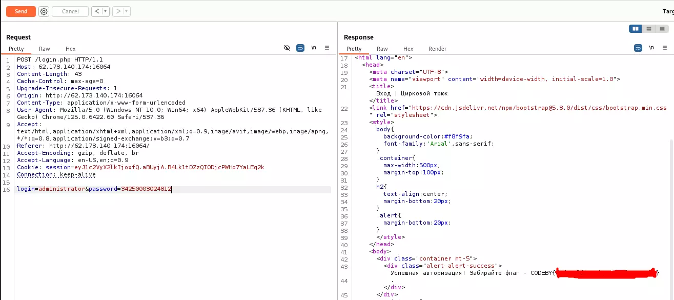This screenshot has height=300, width=674.
Task: Switch Response view to Pretty tab
Action: click(x=354, y=49)
